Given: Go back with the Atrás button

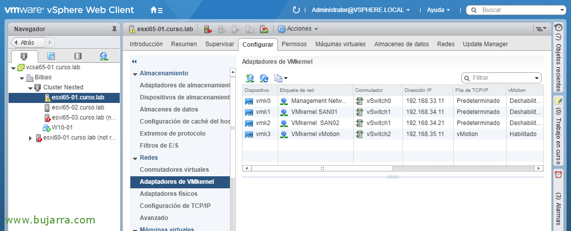Looking at the screenshot, I should click(28, 43).
